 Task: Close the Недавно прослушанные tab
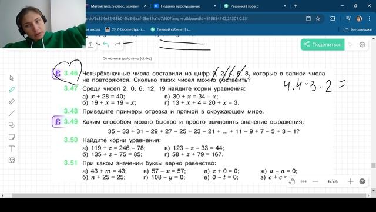pos(215,6)
